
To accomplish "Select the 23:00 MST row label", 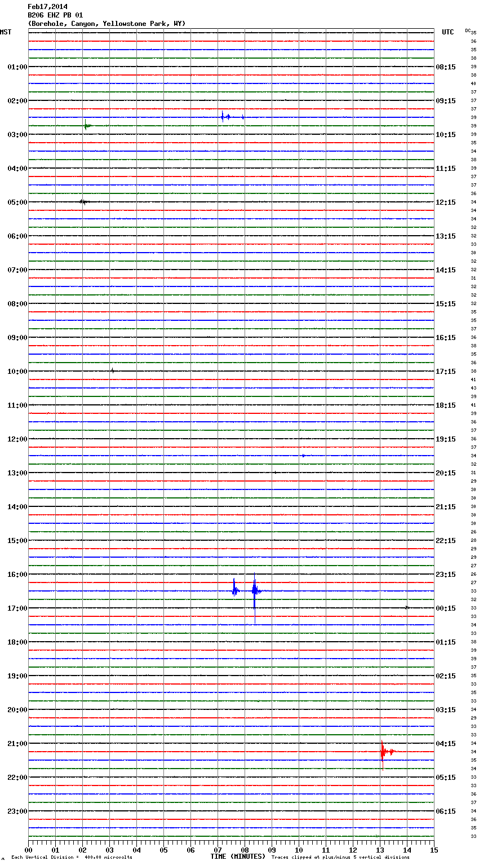I will tap(17, 811).
